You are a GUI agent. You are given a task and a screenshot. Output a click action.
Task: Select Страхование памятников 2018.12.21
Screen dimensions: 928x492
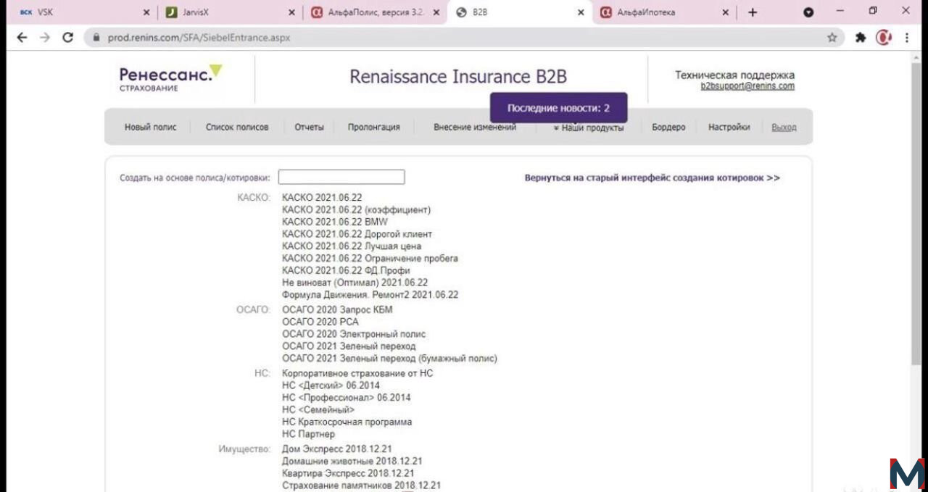361,485
